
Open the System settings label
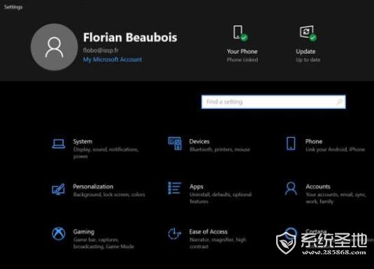(82, 141)
